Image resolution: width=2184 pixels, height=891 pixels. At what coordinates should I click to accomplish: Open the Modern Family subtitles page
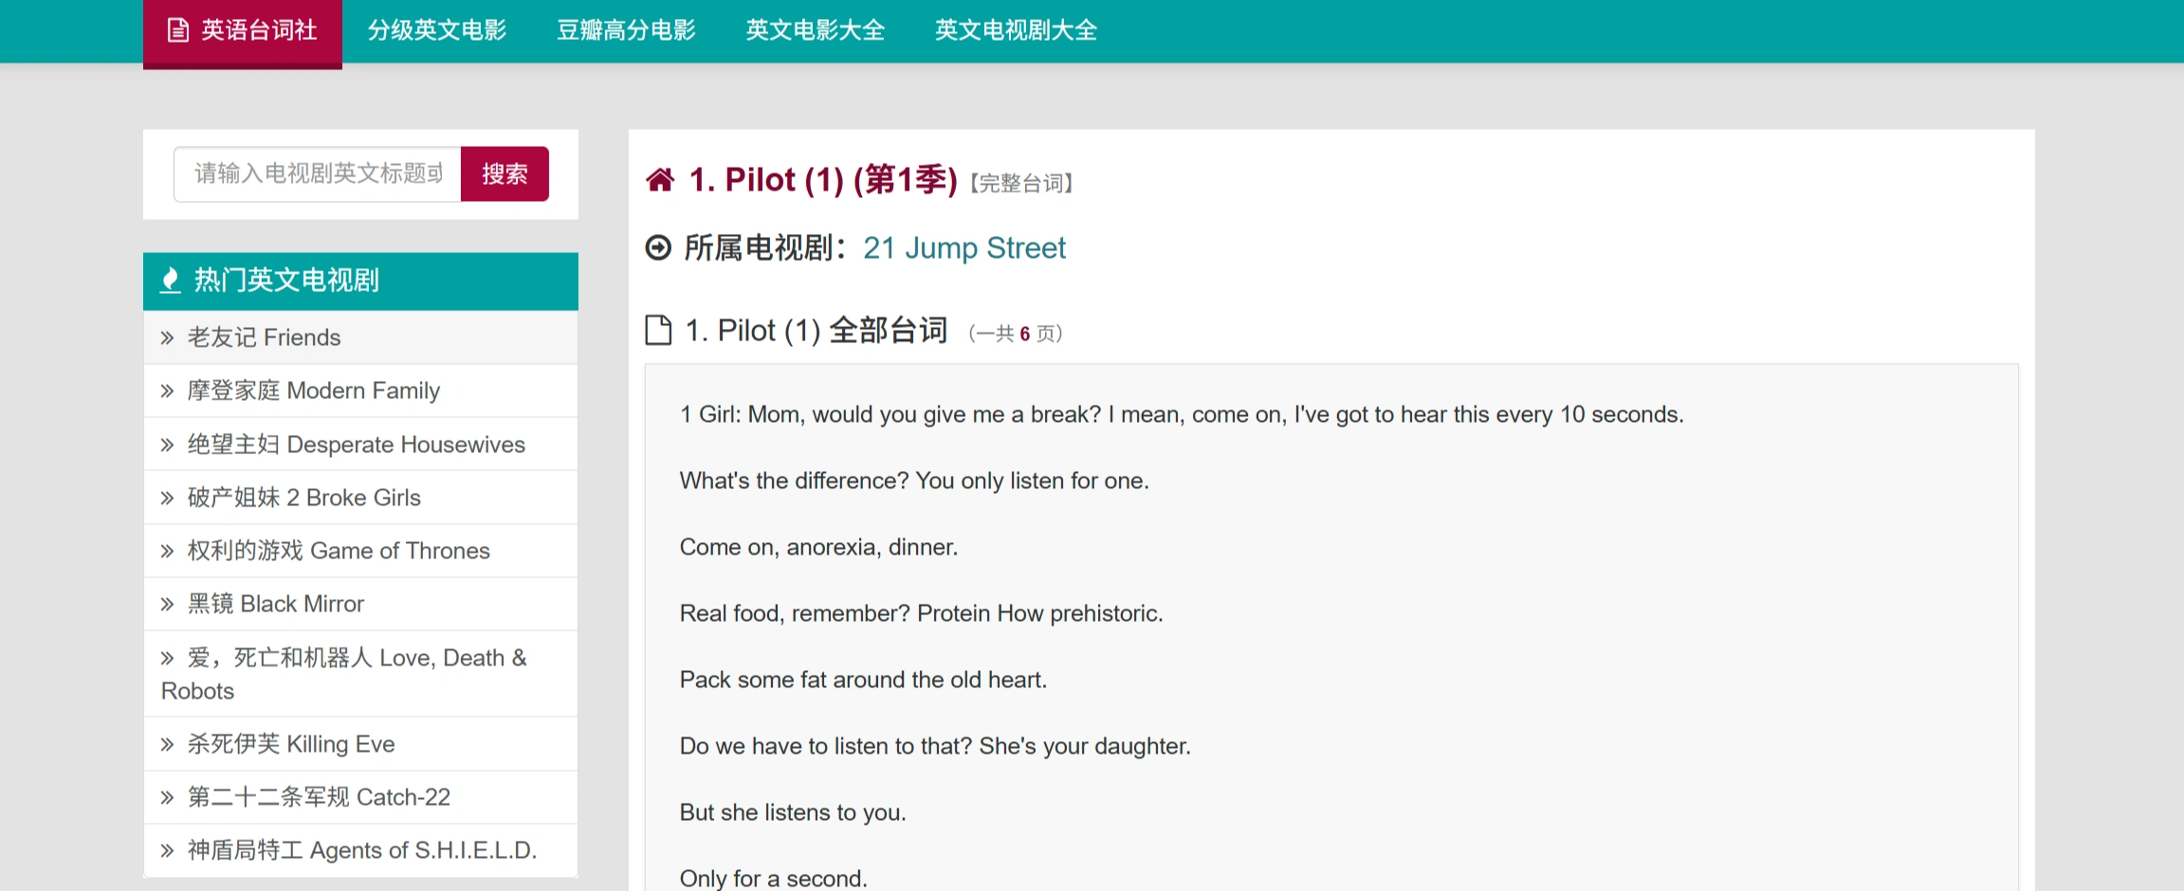click(314, 391)
